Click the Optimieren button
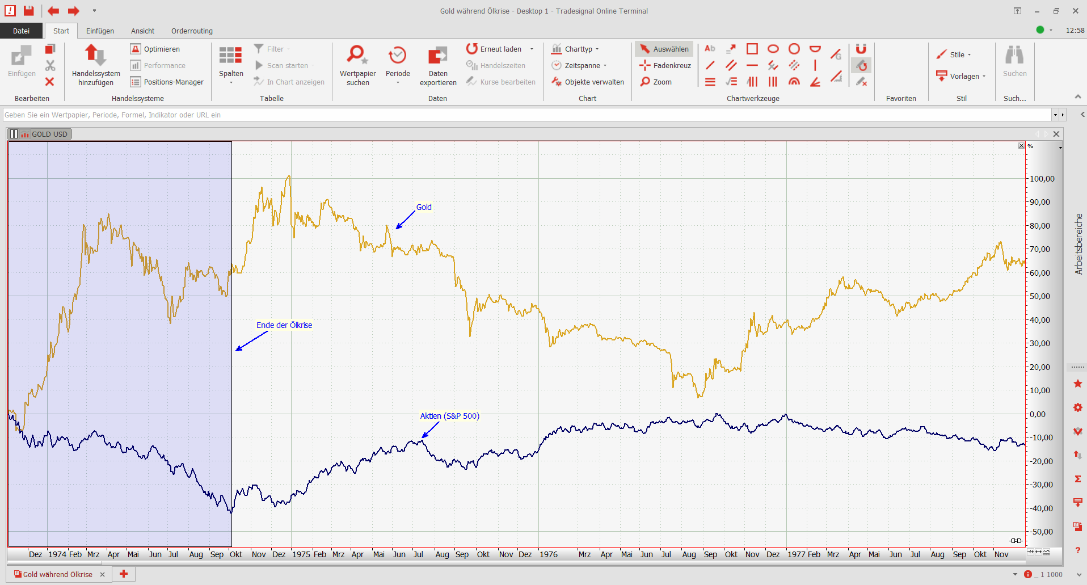Viewport: 1087px width, 585px height. pyautogui.click(x=155, y=49)
